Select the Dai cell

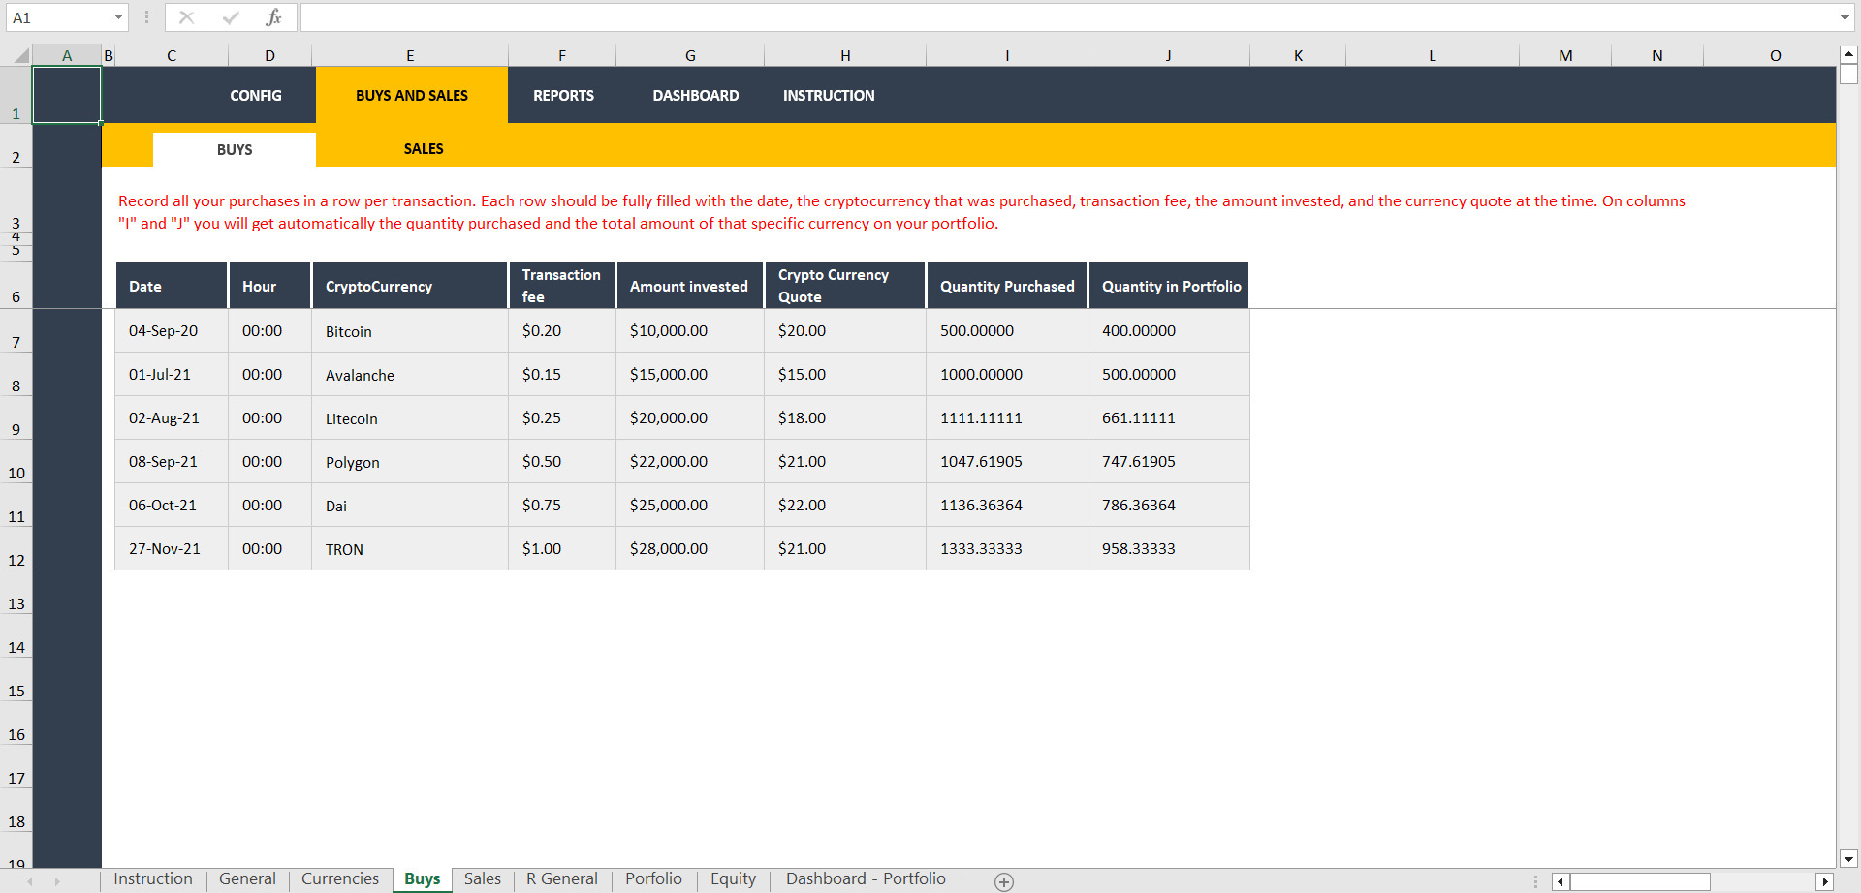(x=410, y=506)
